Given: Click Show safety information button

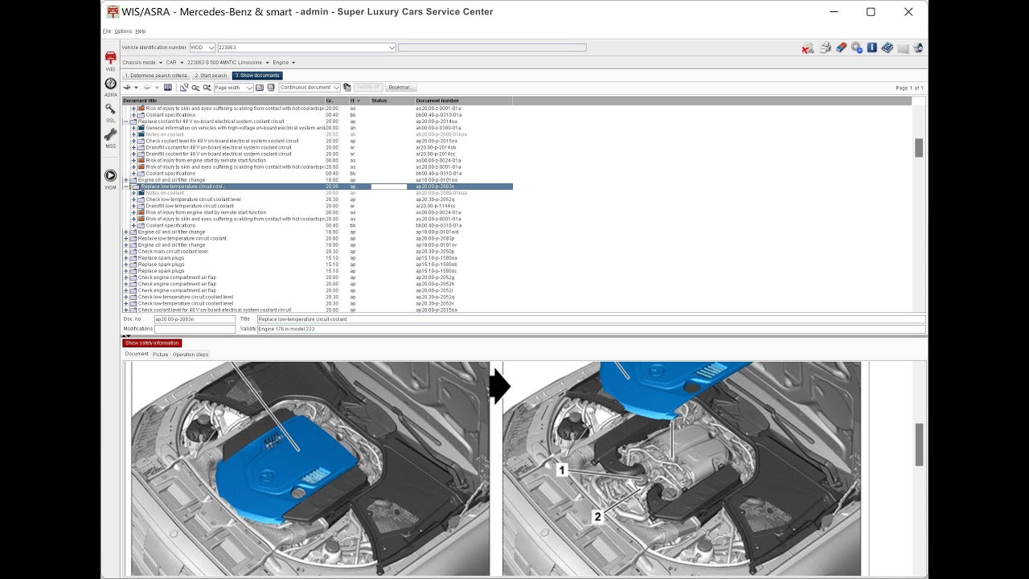Looking at the screenshot, I should 152,343.
